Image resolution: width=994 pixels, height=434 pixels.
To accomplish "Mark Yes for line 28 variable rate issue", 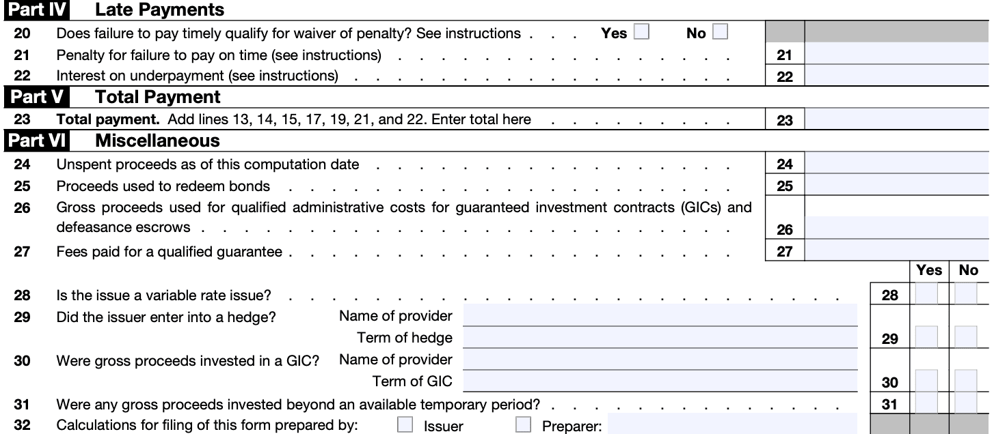I will point(926,295).
